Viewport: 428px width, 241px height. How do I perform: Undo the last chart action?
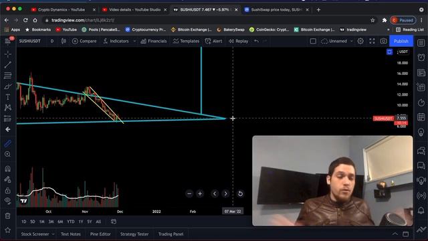[x=256, y=41]
